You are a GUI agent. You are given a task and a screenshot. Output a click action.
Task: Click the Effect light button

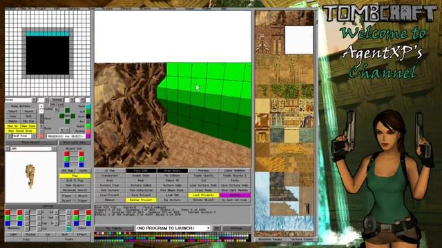point(82,234)
